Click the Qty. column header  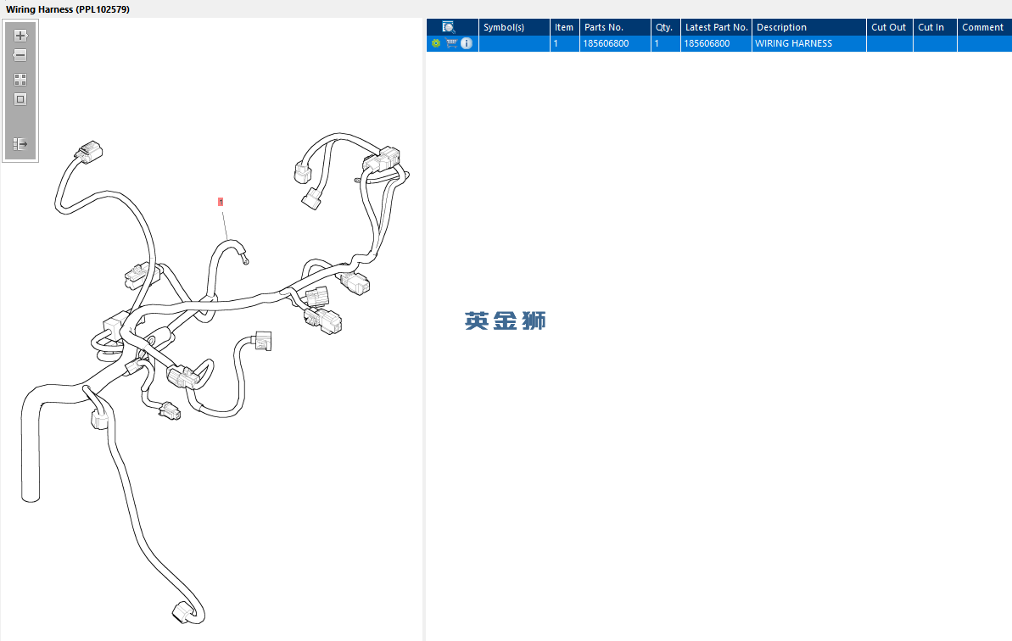(x=665, y=27)
